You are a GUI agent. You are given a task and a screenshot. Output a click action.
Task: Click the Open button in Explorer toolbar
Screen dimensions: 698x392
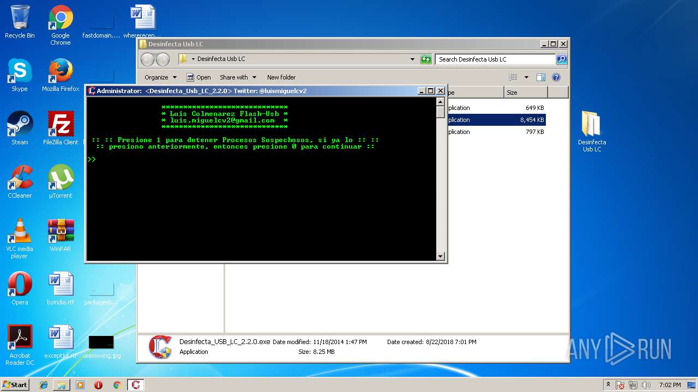point(198,77)
